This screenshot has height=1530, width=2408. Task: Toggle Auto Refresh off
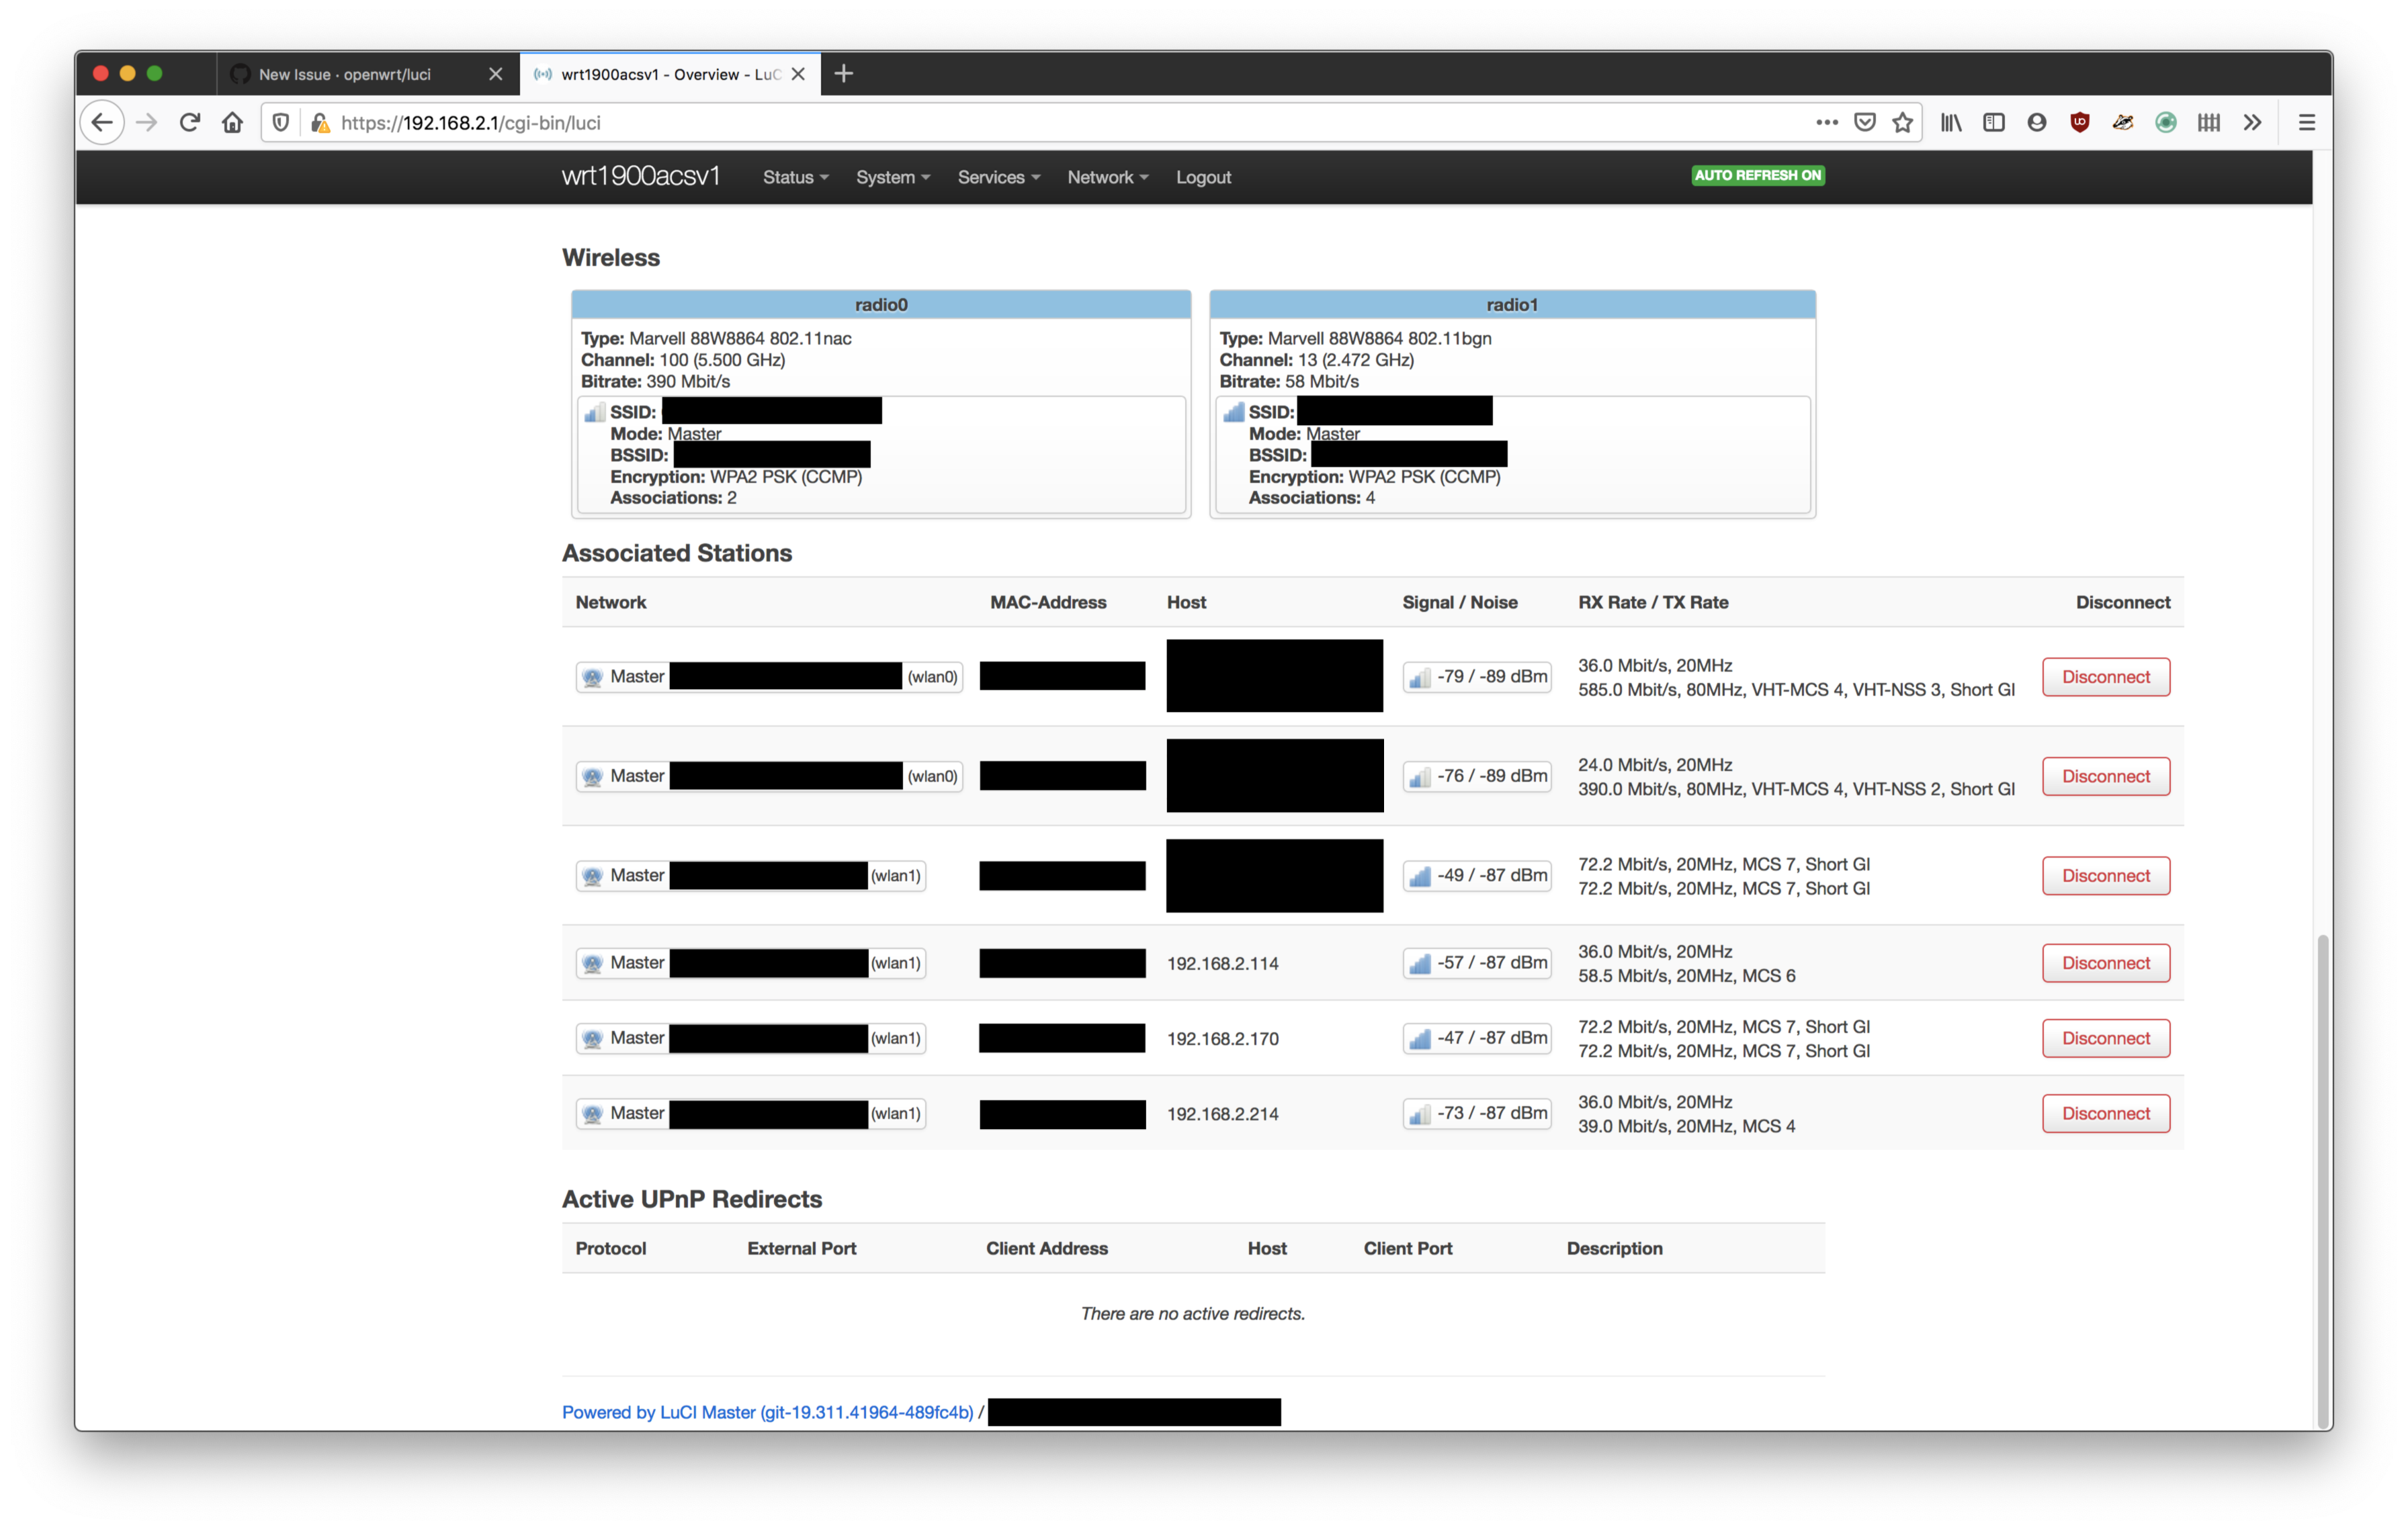[x=1757, y=175]
